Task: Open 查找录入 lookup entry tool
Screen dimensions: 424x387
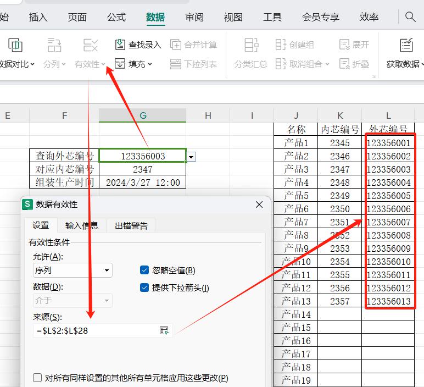Action: click(138, 45)
